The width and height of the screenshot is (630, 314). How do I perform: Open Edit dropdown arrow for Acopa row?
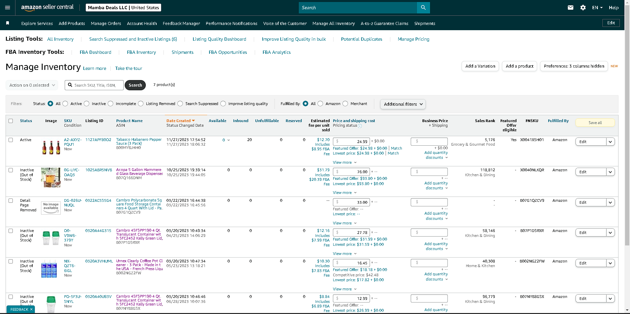[x=610, y=172]
